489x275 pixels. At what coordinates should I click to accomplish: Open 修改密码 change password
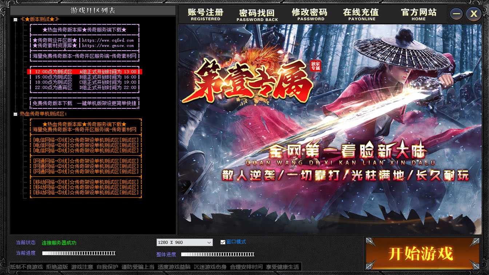[309, 15]
